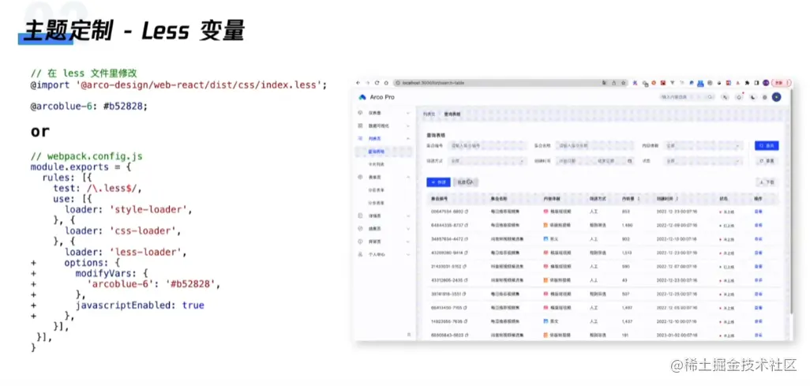
Task: Click the blue 新建 button
Action: click(439, 182)
